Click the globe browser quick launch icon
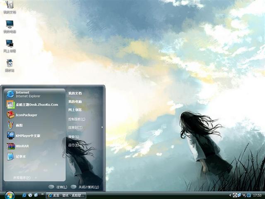Screen dimensions: 265x199 (30, 195)
